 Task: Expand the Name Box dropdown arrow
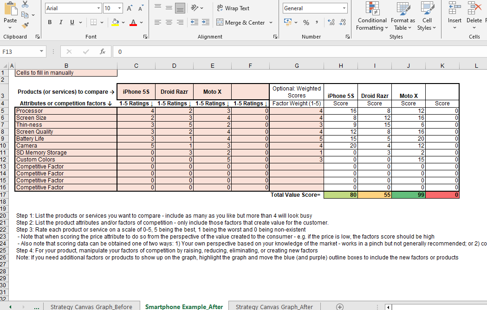[41, 52]
